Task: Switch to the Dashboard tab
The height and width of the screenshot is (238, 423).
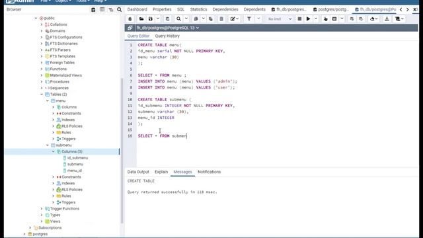Action: (137, 9)
